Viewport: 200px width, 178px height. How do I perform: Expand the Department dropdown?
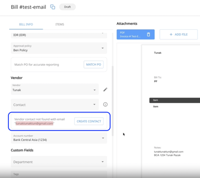[x=59, y=162]
